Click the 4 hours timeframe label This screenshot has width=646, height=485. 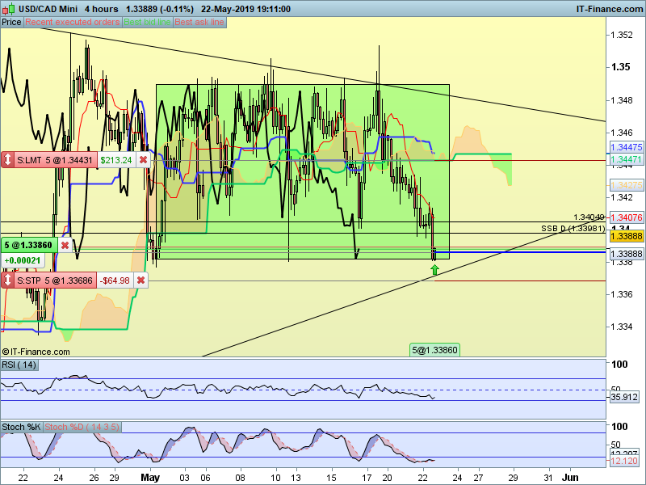[102, 9]
